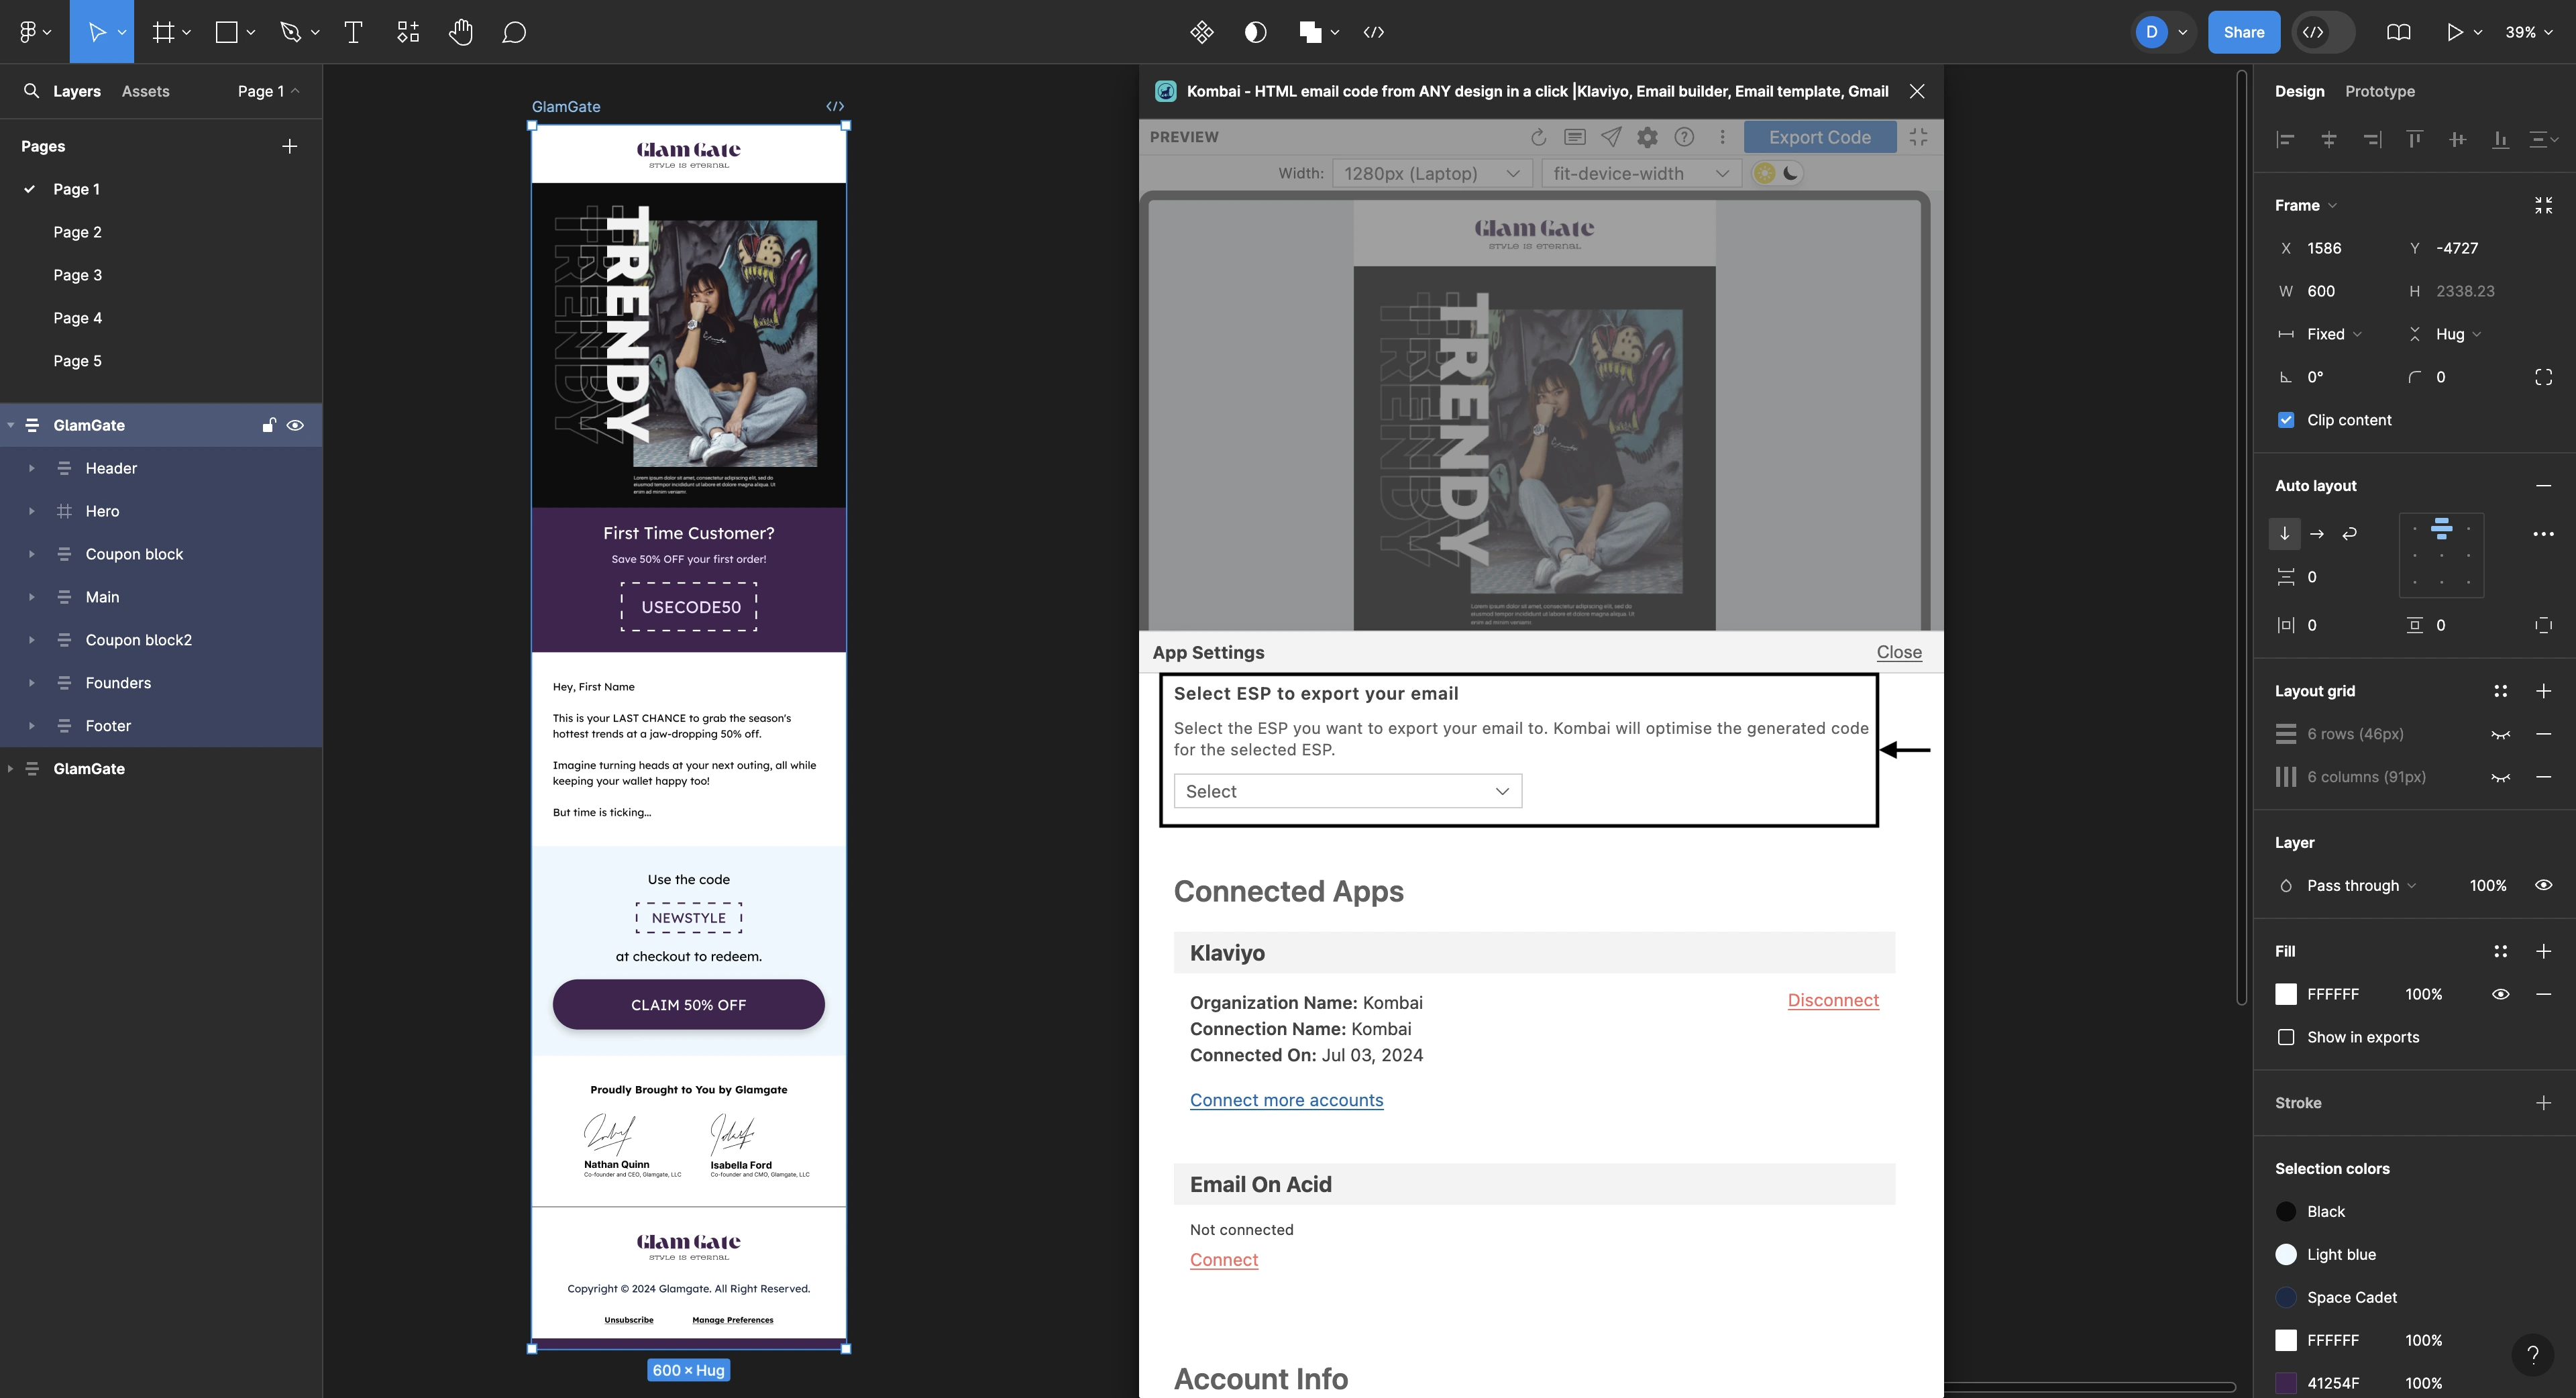Switch to the Prototype tab

[x=2380, y=91]
